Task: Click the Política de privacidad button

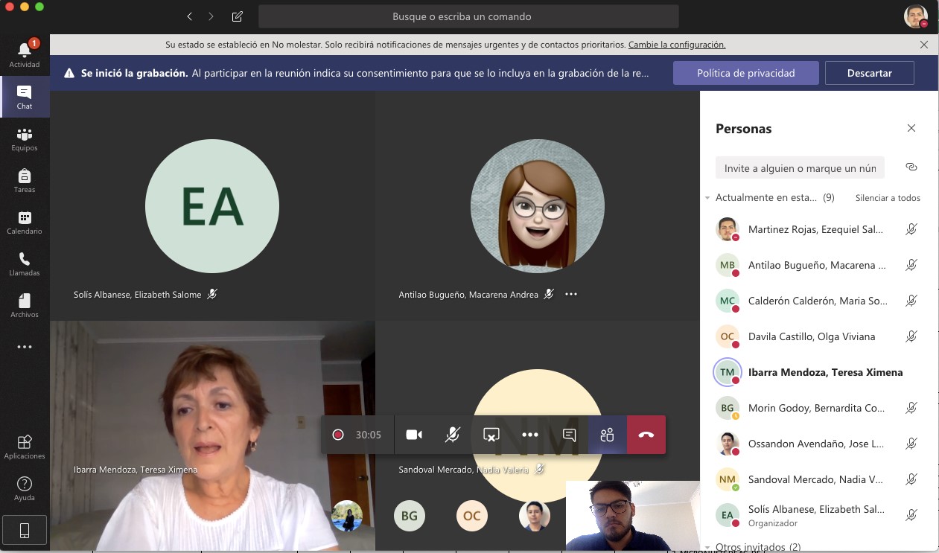Action: tap(745, 73)
